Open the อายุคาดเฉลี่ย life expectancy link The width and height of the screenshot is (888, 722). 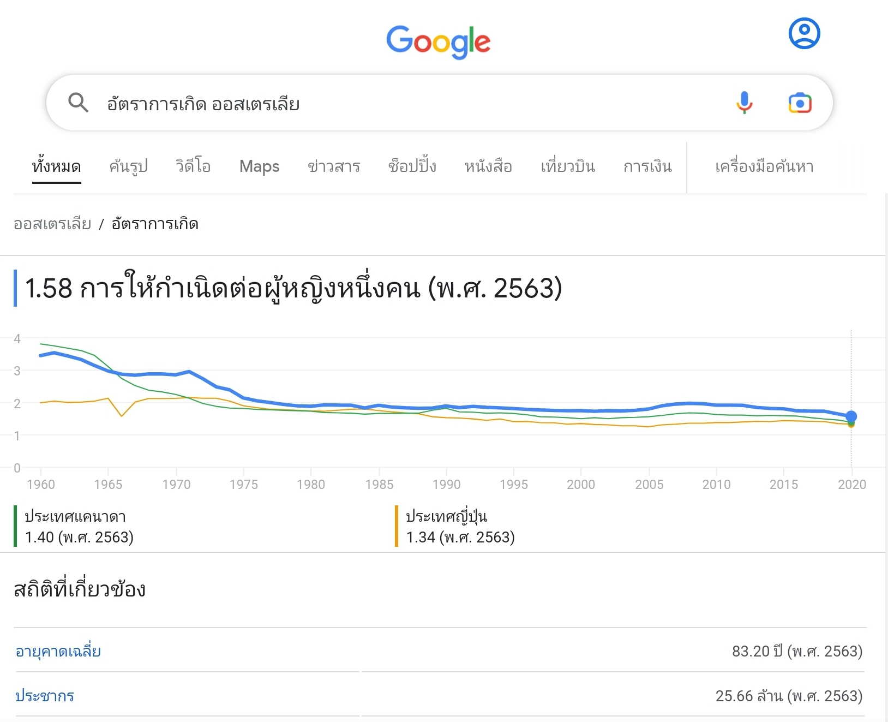click(58, 652)
